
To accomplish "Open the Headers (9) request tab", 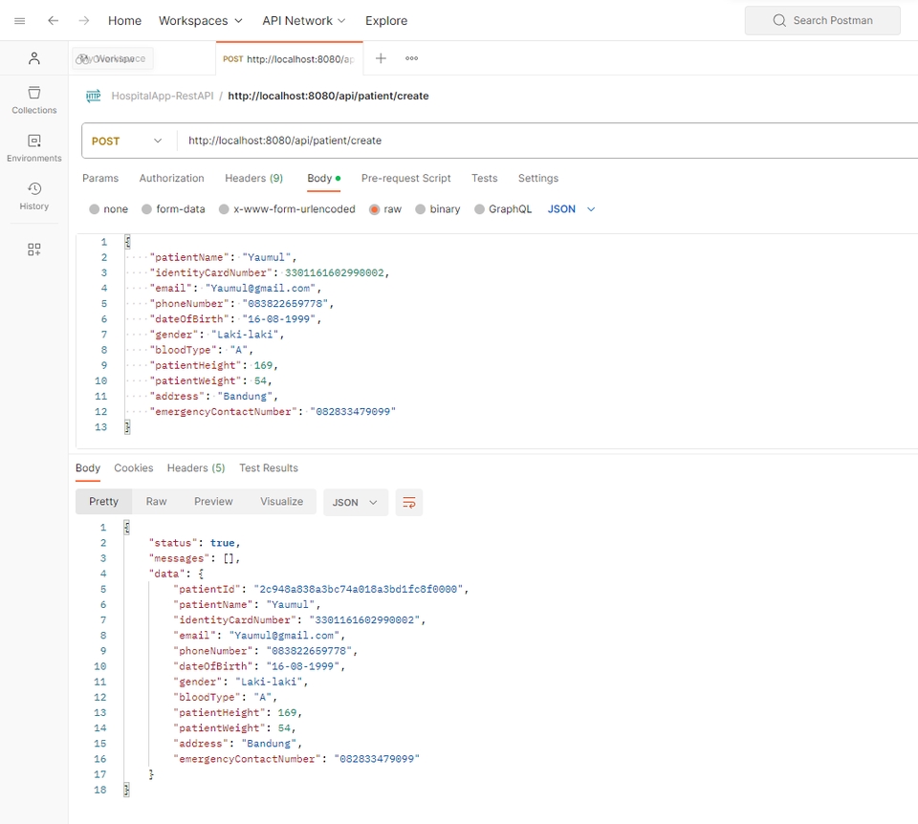I will [253, 179].
